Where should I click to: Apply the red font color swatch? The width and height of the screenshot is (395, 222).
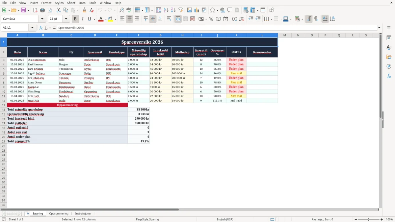pos(101,19)
